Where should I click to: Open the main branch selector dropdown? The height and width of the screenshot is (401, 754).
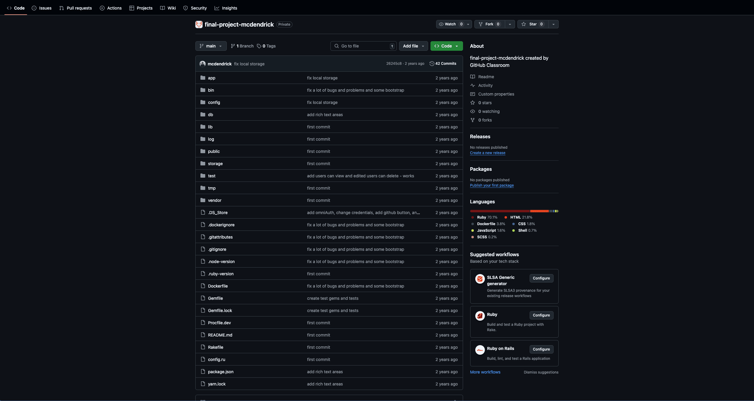pos(211,46)
